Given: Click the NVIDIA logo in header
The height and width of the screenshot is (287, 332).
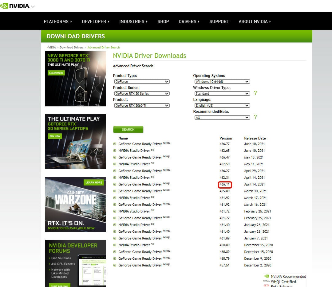Looking at the screenshot, I should tap(15, 6).
